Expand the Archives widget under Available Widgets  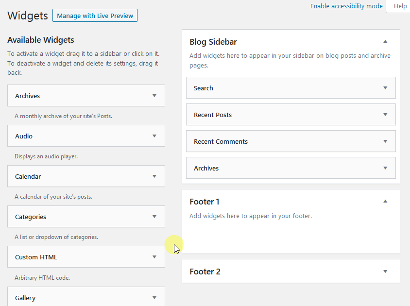(154, 95)
